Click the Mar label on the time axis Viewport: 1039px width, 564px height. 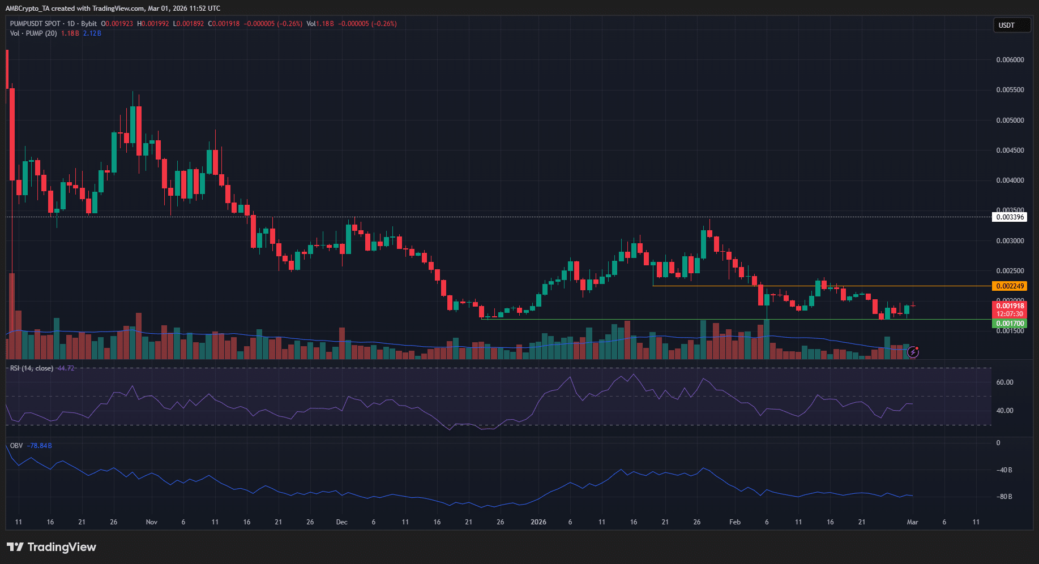click(x=912, y=522)
